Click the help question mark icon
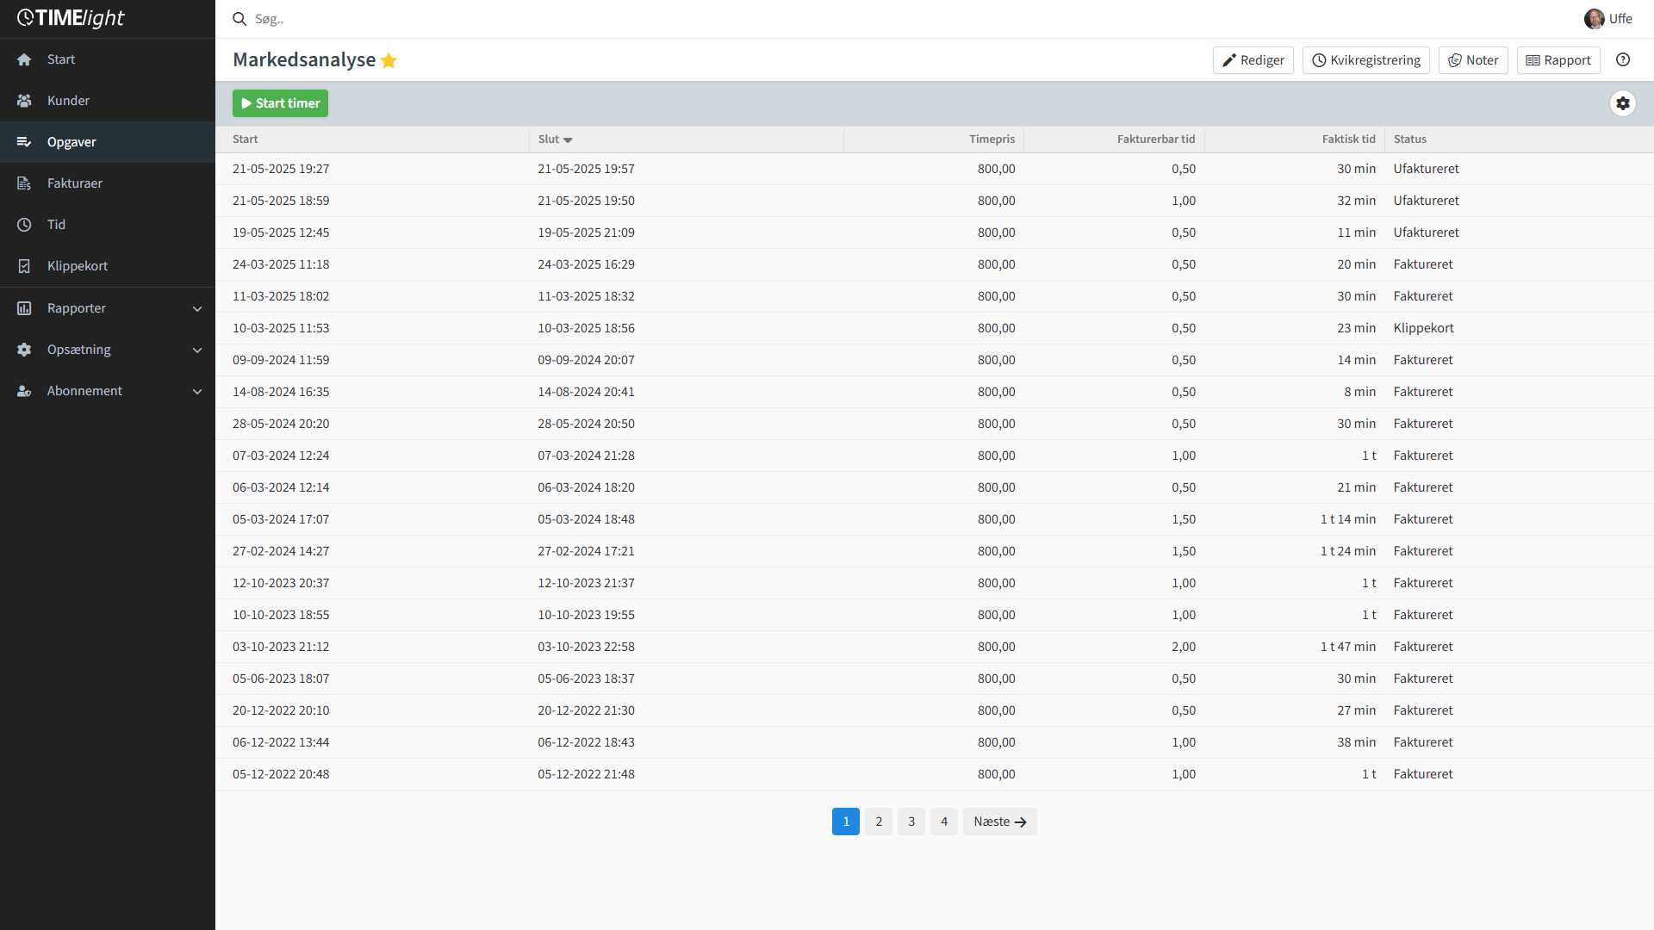1654x930 pixels. pyautogui.click(x=1623, y=59)
